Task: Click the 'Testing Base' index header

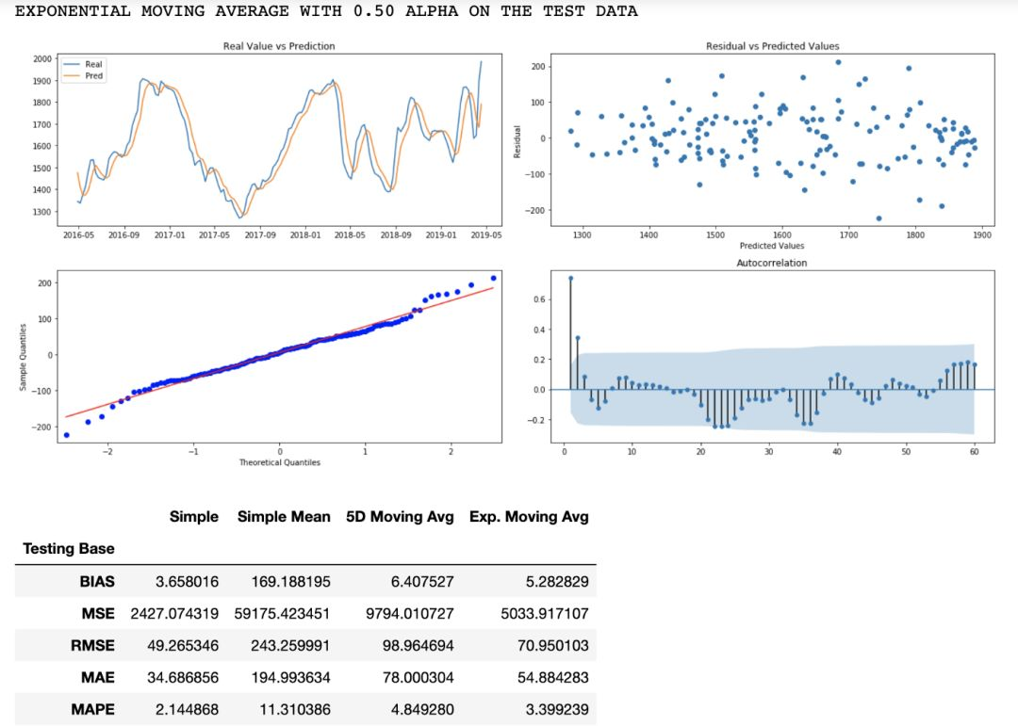Action: 68,548
